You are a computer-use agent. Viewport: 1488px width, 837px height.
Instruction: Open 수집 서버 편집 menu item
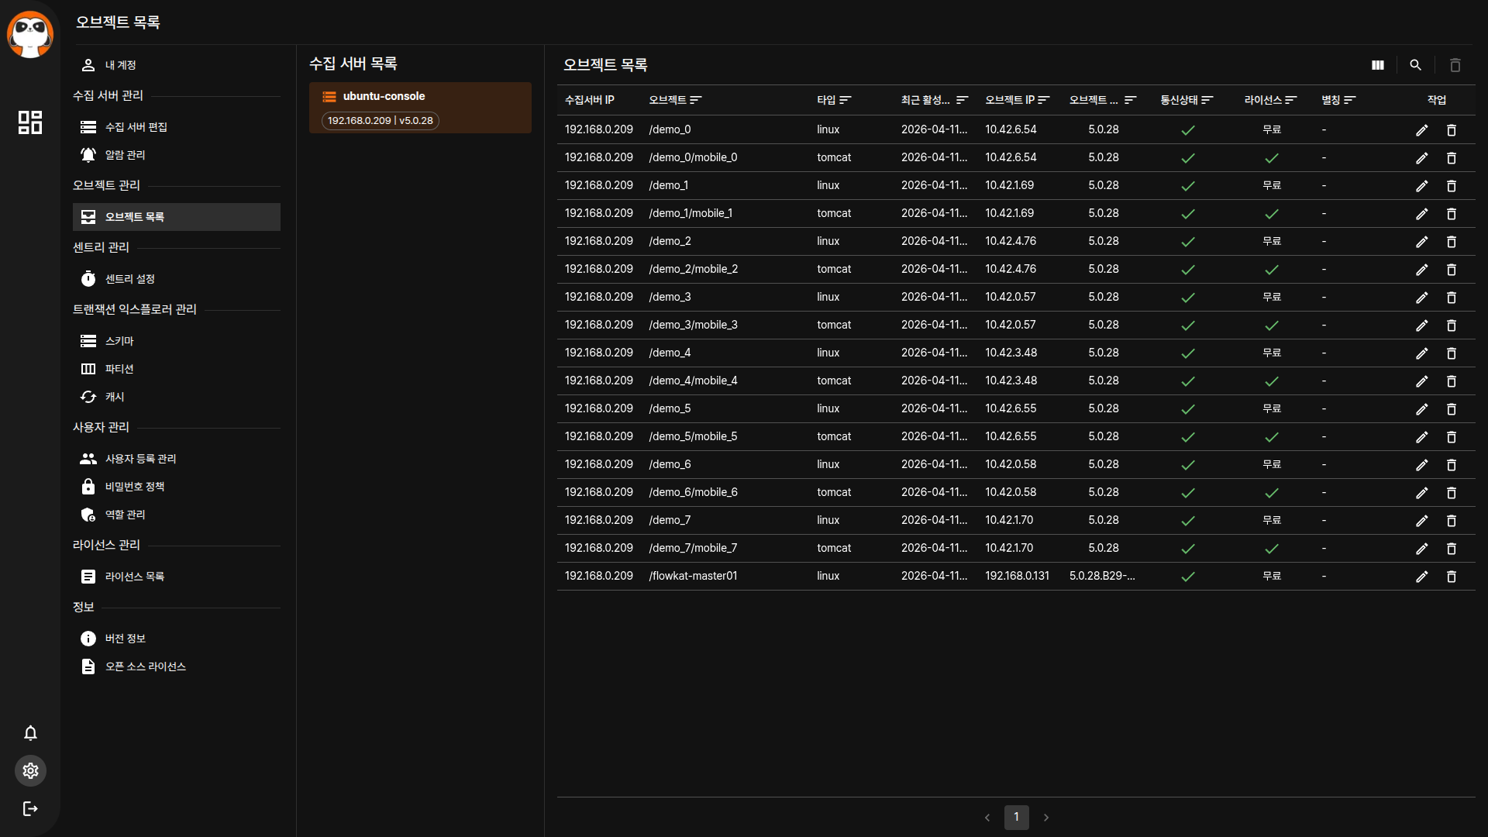(136, 127)
